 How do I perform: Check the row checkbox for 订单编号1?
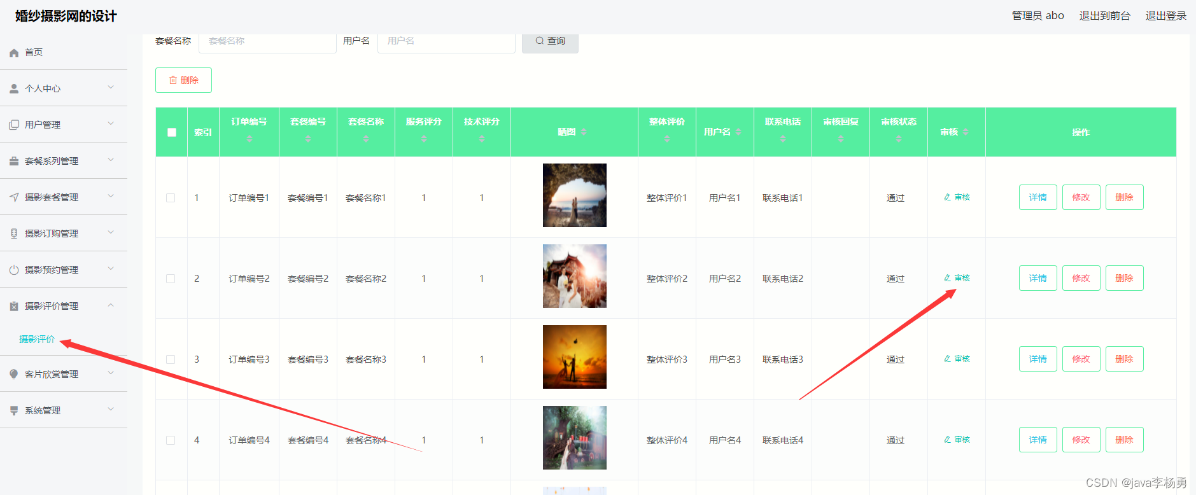(171, 198)
